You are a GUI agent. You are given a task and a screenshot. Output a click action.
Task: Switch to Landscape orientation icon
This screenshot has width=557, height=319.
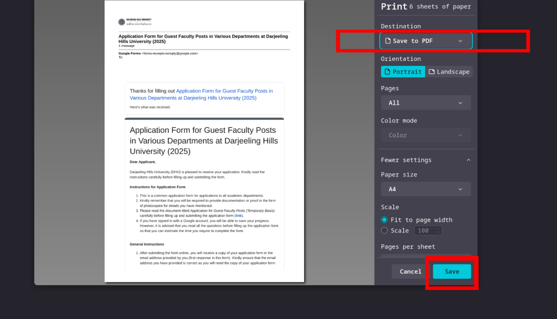point(432,72)
